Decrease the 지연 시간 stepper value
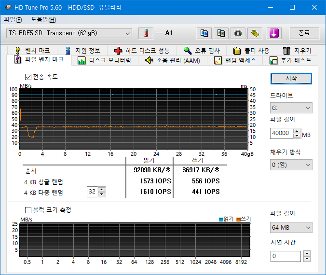This screenshot has height=275, width=326. [x=307, y=259]
